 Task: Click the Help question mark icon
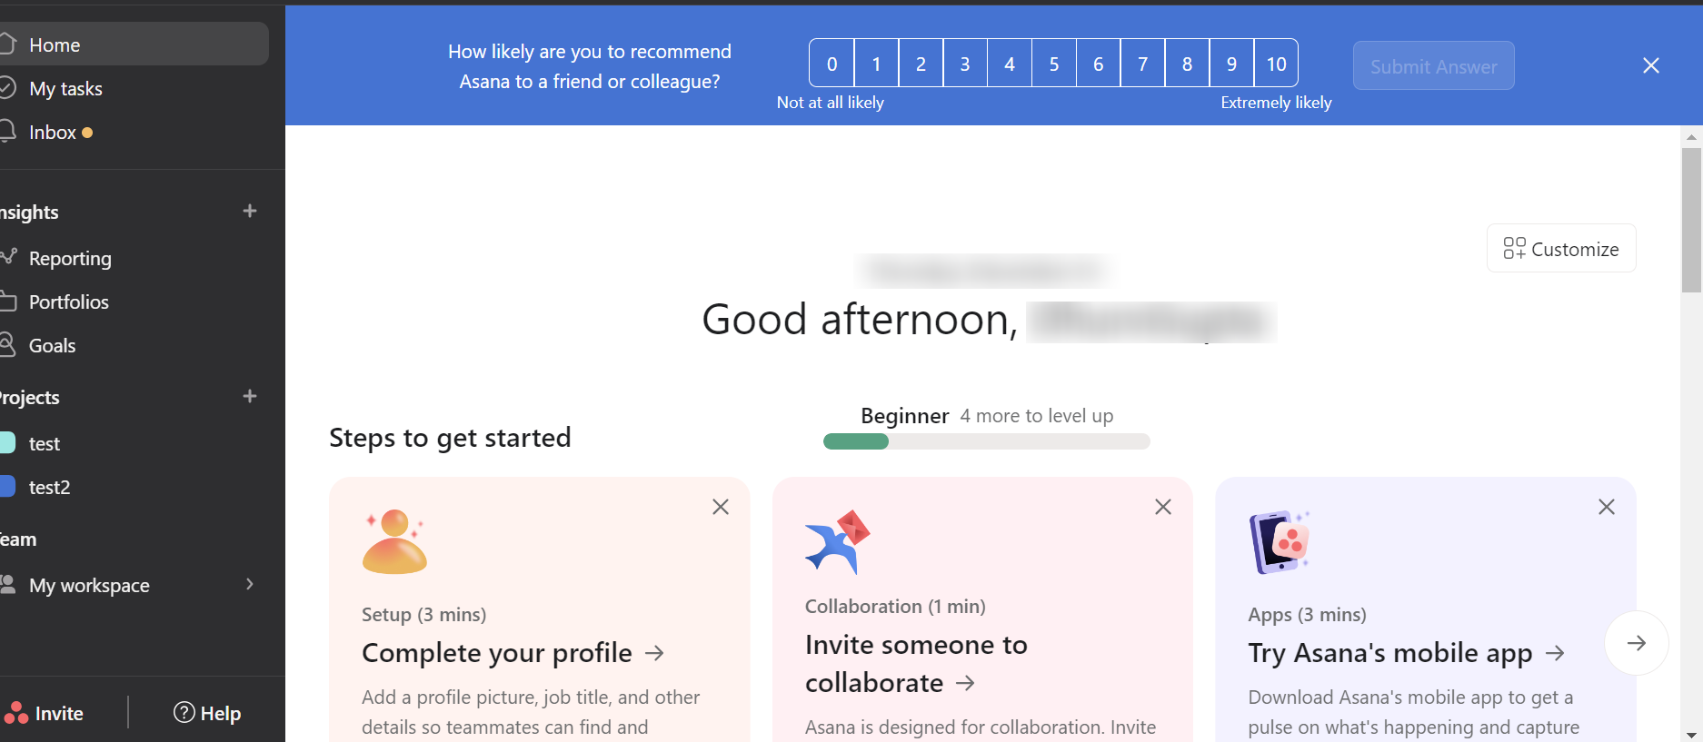point(184,713)
